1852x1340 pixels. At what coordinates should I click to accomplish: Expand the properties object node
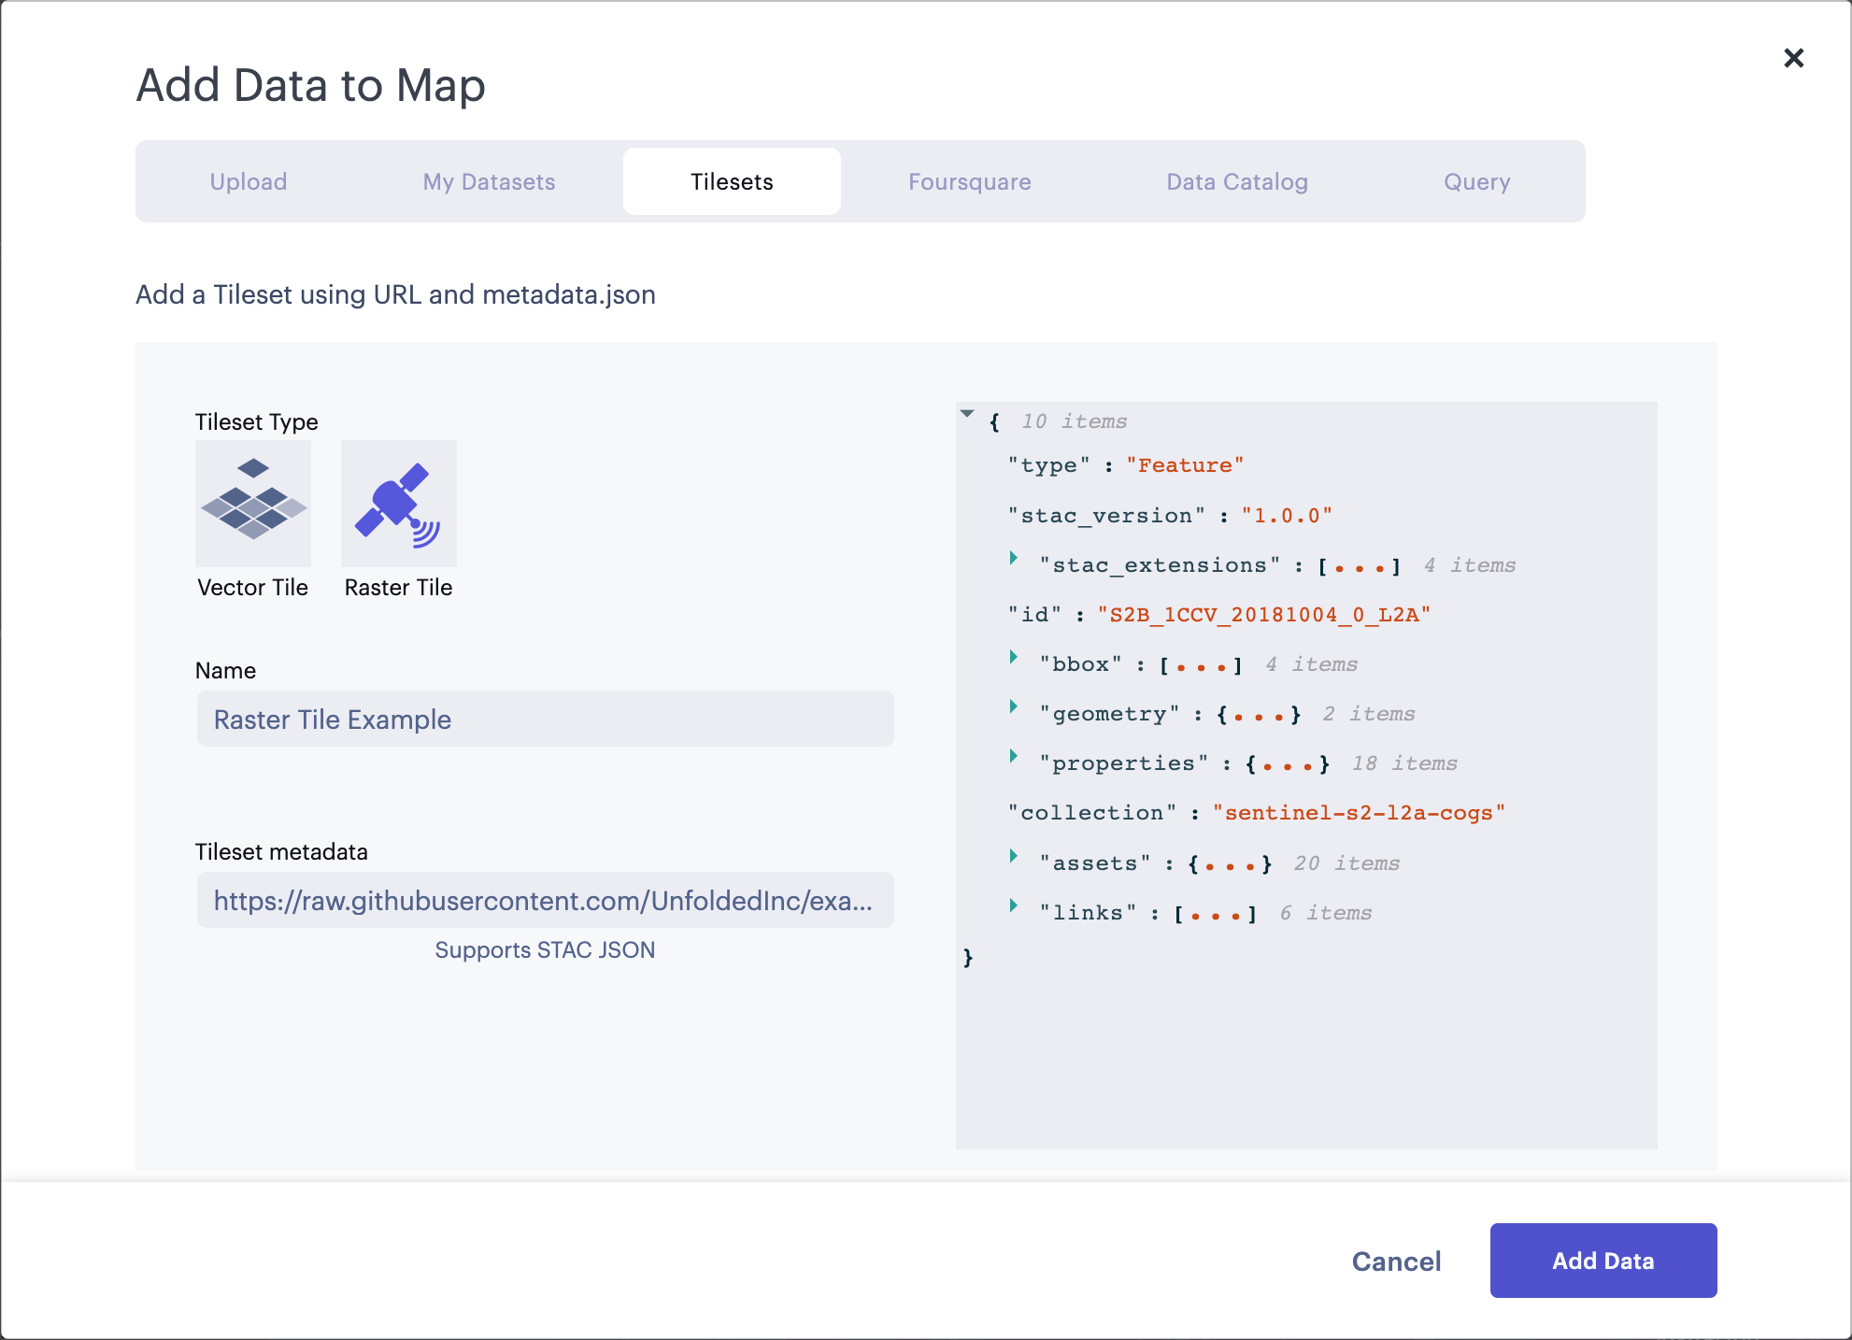pos(1013,756)
